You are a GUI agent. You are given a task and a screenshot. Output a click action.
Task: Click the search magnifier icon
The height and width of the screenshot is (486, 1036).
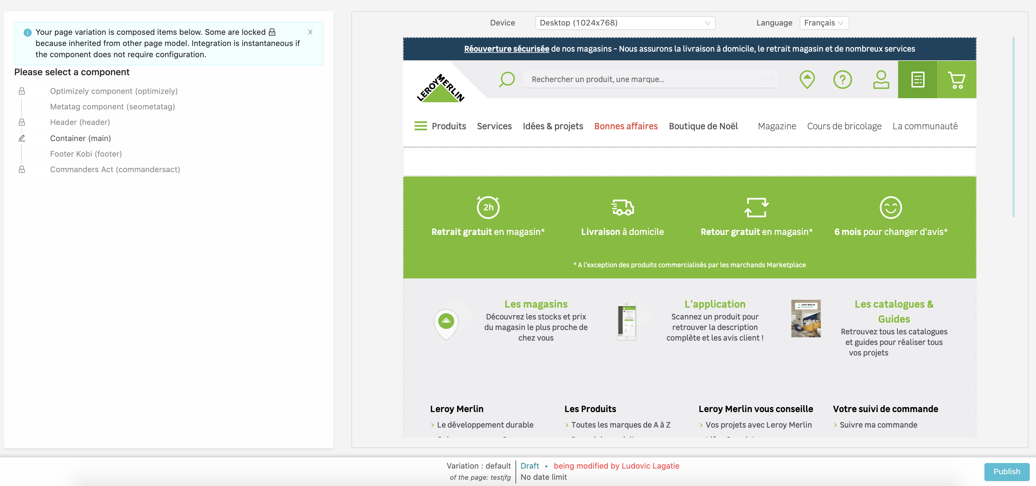pos(507,79)
